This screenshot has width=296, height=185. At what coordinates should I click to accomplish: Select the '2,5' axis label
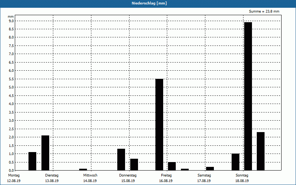(11, 129)
